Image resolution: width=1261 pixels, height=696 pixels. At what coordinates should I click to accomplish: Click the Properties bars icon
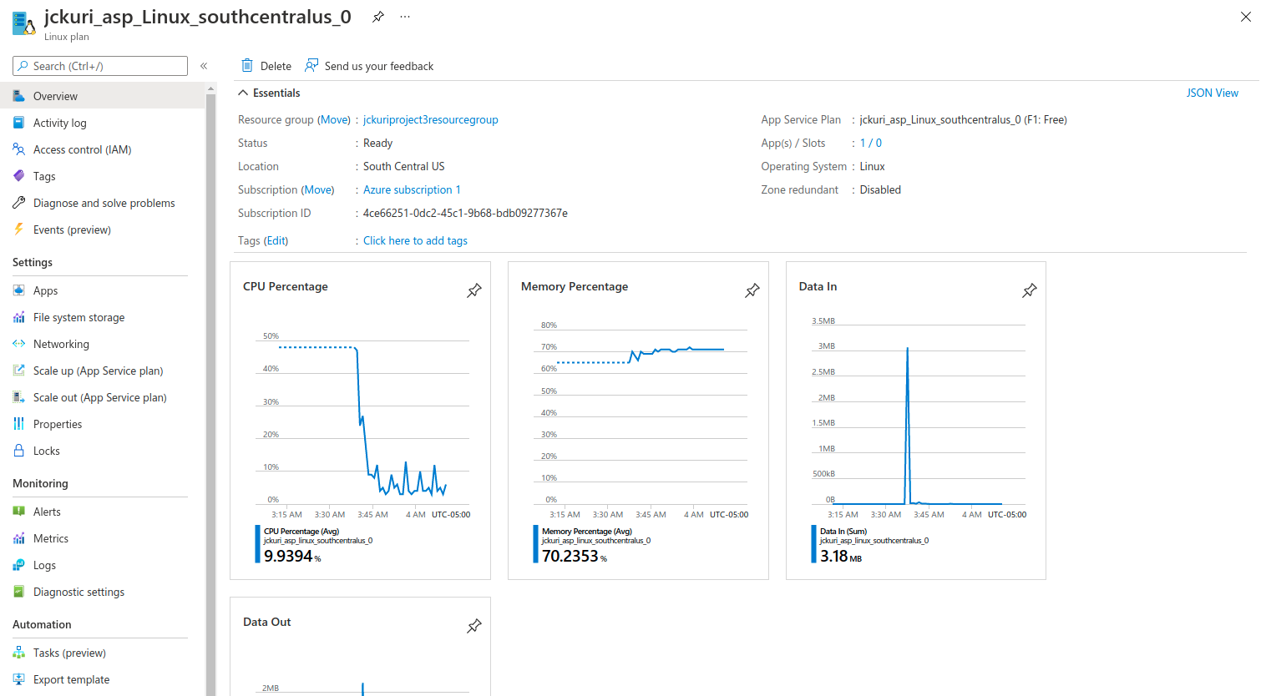point(18,424)
